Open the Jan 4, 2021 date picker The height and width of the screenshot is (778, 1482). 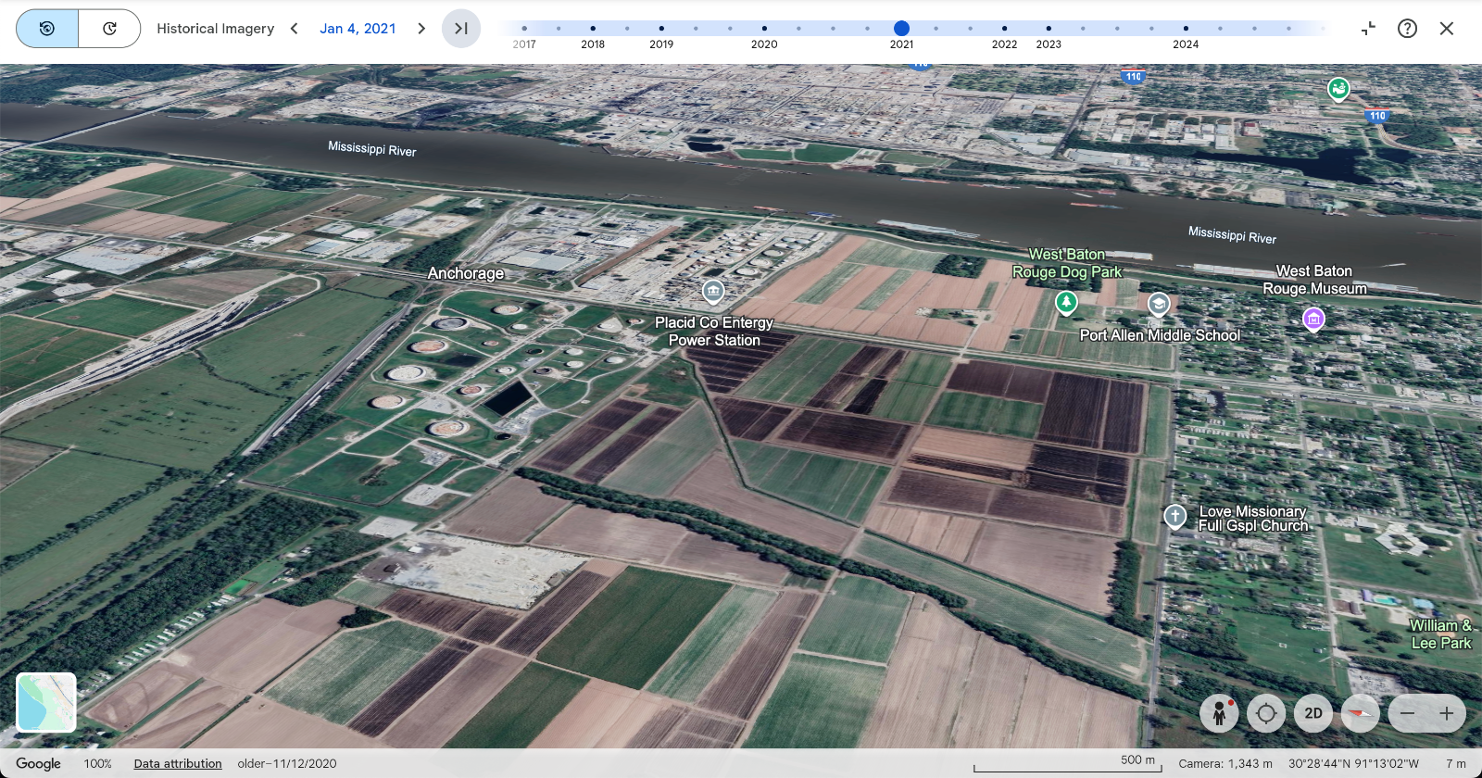(358, 29)
